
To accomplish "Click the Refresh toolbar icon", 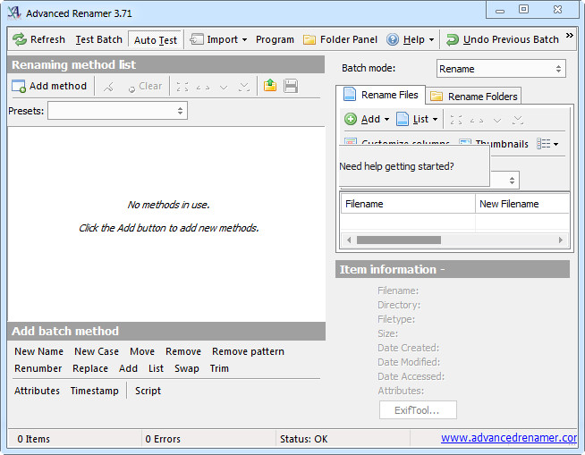I will pyautogui.click(x=21, y=39).
